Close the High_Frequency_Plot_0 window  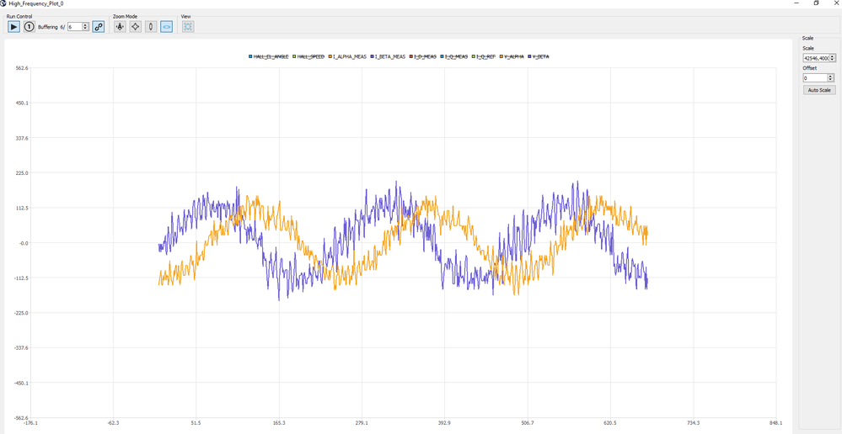[837, 3]
